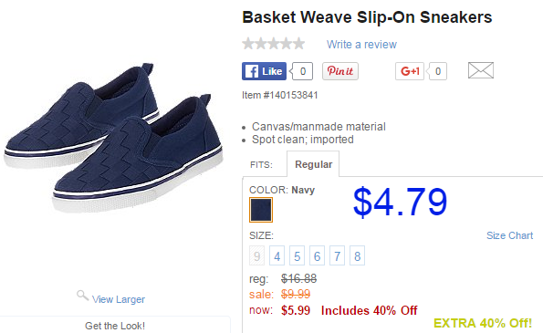This screenshot has height=333, width=543.
Task: Select the Navy color swatch
Action: (x=261, y=210)
